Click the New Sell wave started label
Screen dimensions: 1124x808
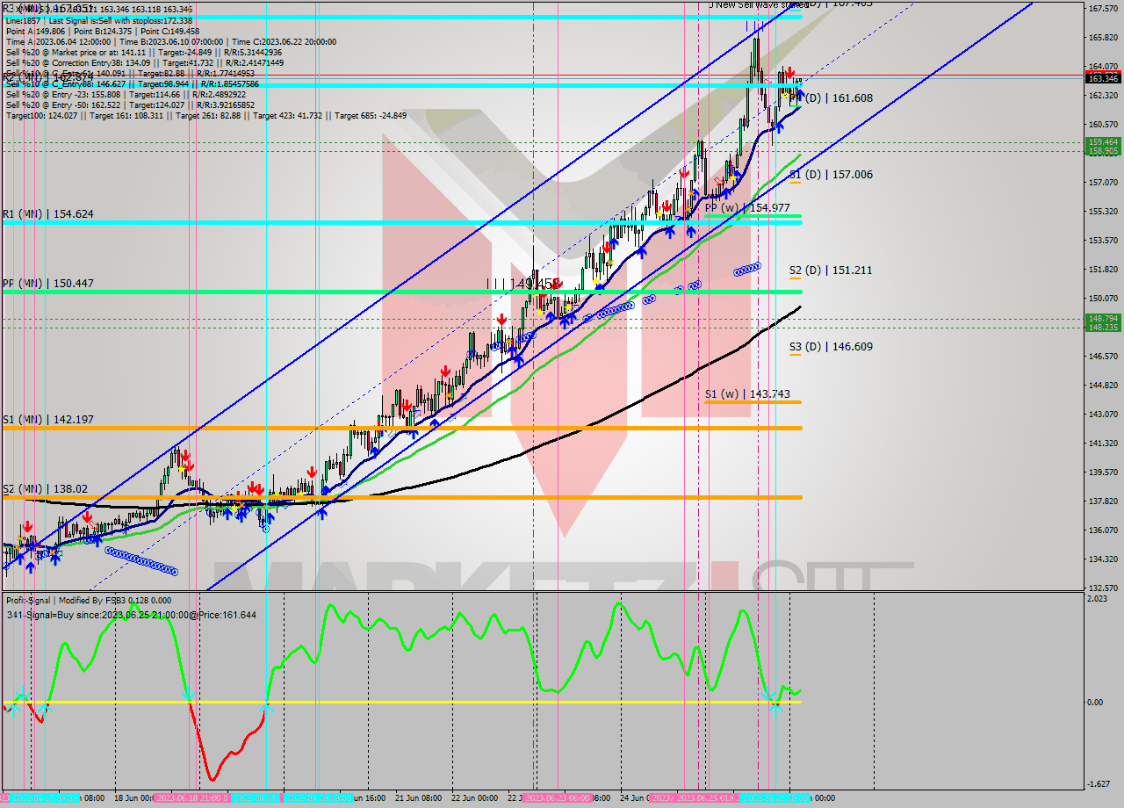(x=757, y=4)
